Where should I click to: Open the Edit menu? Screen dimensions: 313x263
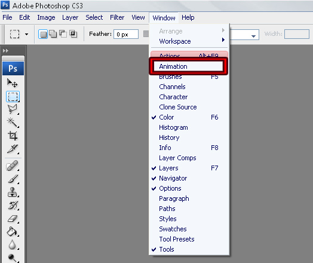[24, 17]
